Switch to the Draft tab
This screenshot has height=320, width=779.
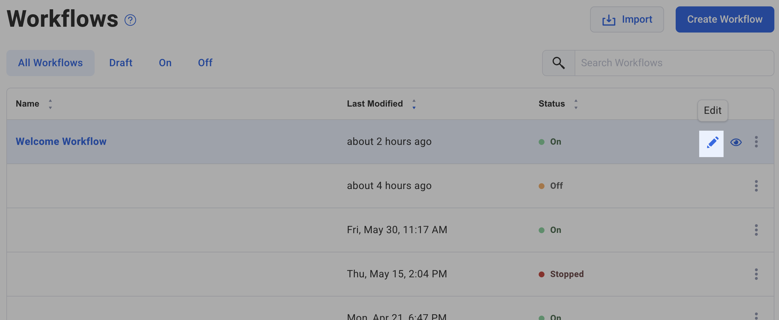coord(121,63)
